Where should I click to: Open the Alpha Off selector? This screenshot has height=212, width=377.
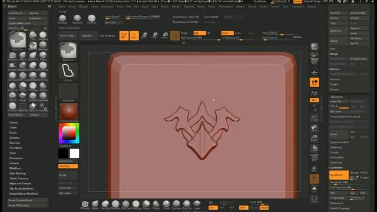(x=68, y=92)
